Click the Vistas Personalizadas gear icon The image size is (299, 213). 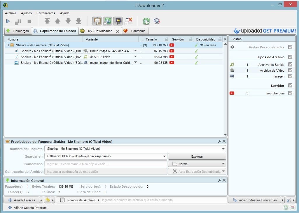[x=232, y=47]
